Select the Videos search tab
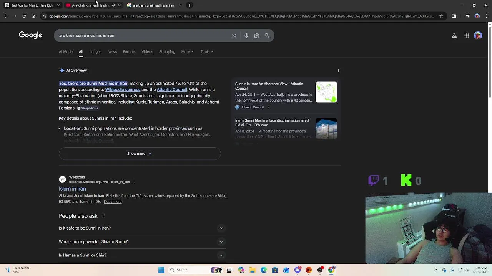Viewport: 492px width, 276px height. tap(147, 52)
